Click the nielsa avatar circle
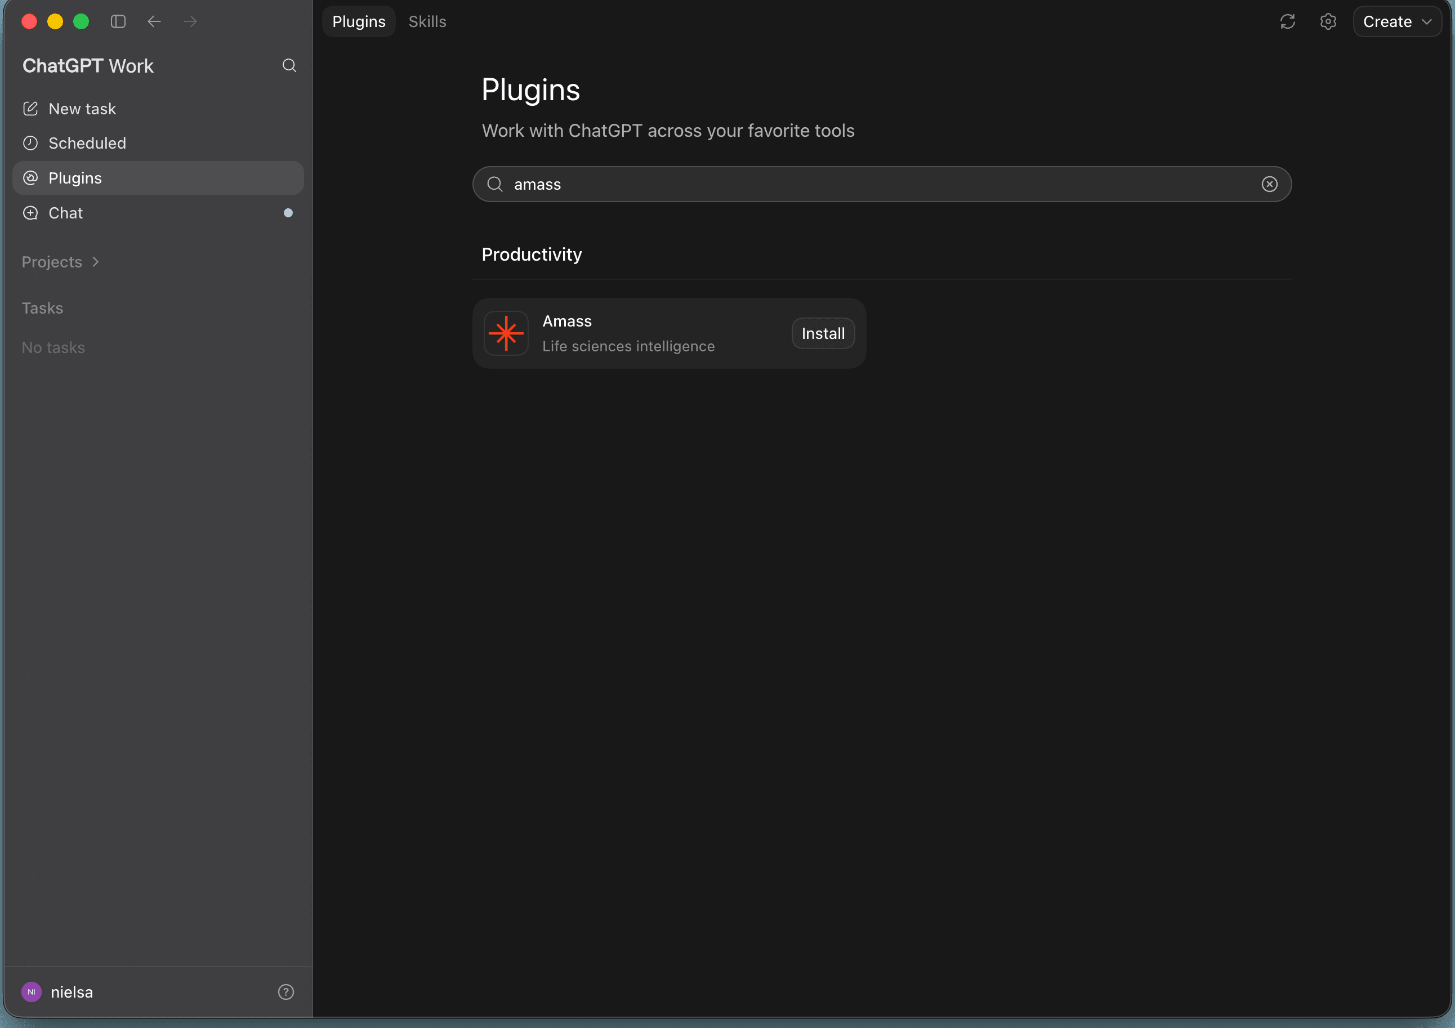The height and width of the screenshot is (1028, 1455). click(31, 992)
